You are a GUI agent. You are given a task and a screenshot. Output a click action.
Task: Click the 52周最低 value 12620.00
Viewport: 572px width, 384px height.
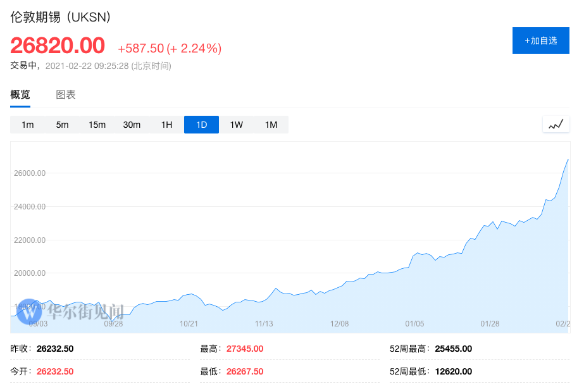[454, 371]
